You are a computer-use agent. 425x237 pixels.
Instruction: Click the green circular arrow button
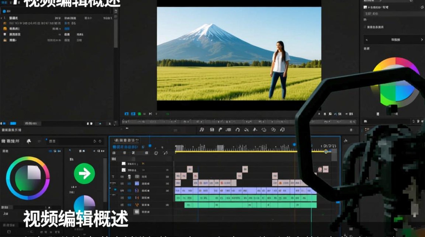pyautogui.click(x=84, y=173)
